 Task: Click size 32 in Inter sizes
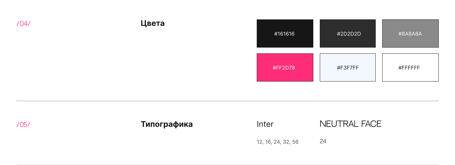tap(286, 142)
